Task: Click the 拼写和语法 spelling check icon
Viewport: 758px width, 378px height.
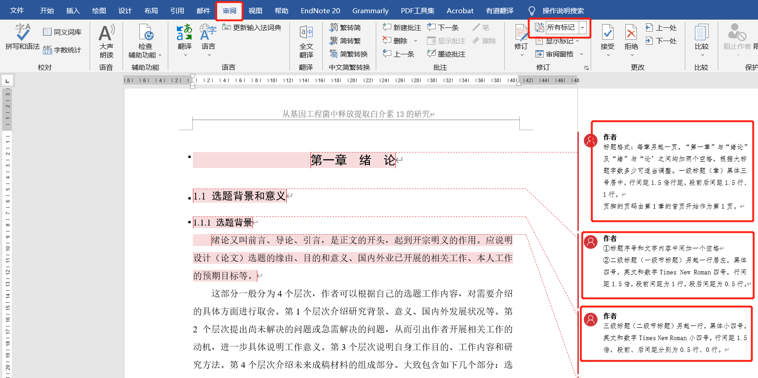Action: click(22, 33)
